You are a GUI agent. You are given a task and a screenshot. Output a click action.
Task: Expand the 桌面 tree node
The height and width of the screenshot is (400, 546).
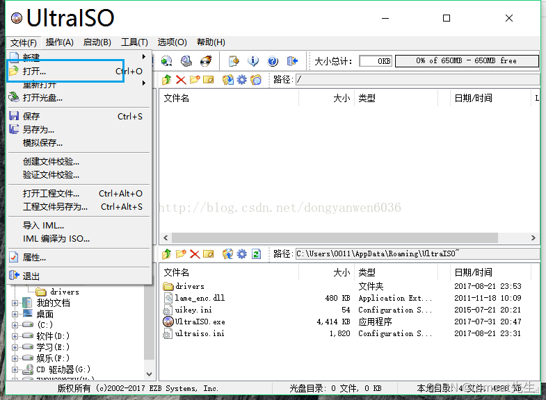point(15,314)
